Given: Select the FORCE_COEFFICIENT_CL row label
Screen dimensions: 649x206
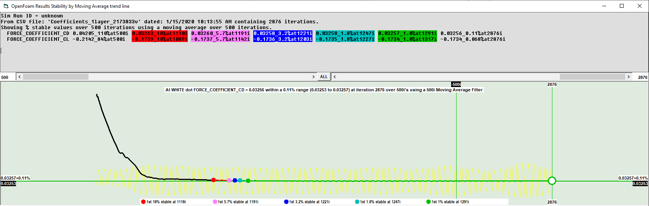Looking at the screenshot, I should coord(38,39).
